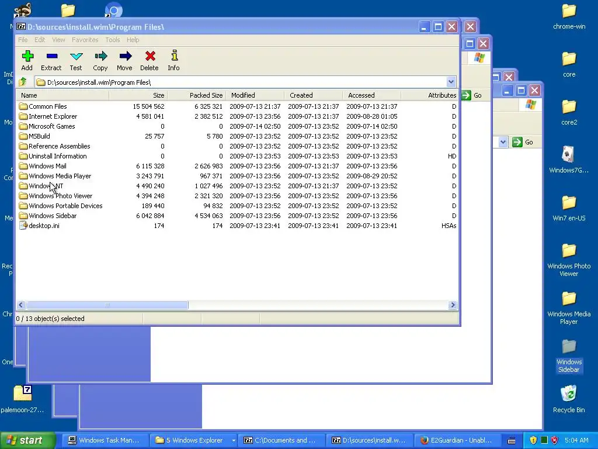Select the core2 desktop folder icon
This screenshot has height=449, width=598.
(x=569, y=107)
